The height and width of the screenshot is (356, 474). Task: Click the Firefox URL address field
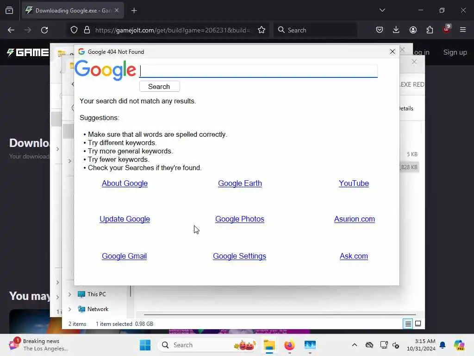[172, 30]
